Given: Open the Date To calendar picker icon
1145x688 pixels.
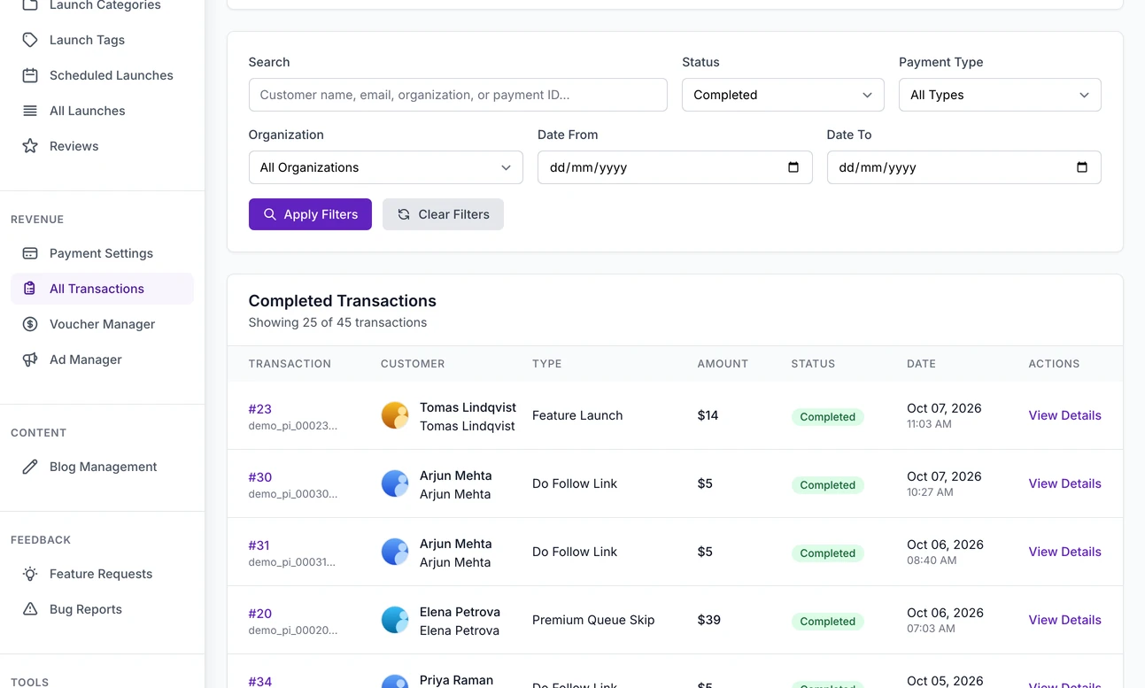Looking at the screenshot, I should 1082,167.
